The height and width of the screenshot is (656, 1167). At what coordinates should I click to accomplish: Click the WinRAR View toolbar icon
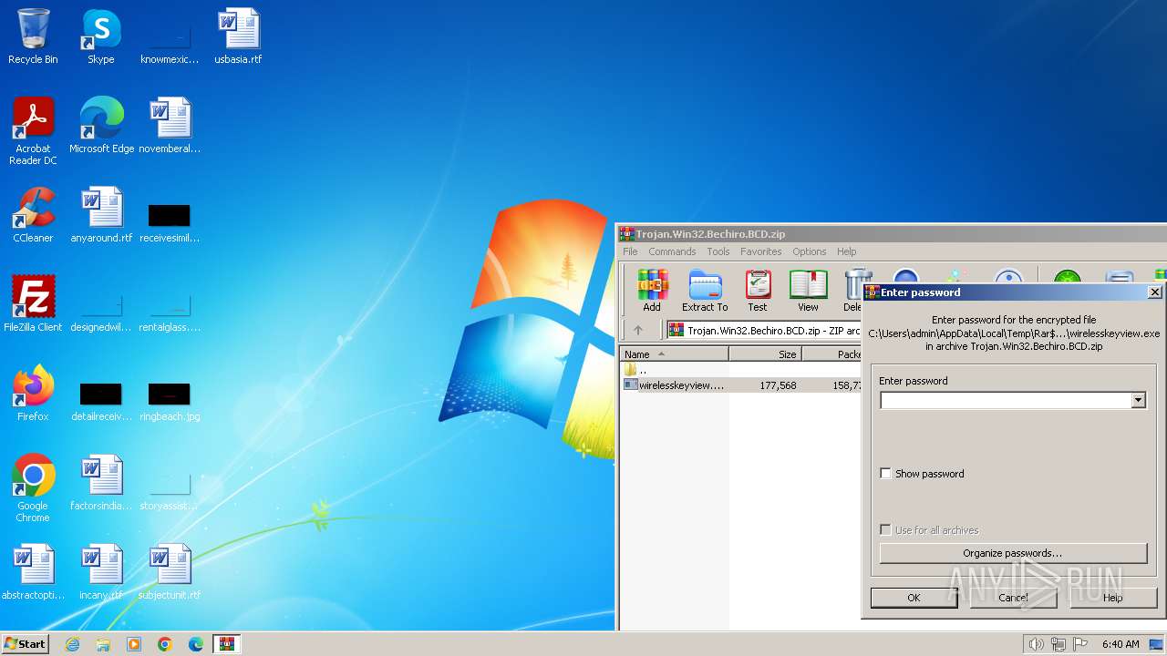click(808, 291)
